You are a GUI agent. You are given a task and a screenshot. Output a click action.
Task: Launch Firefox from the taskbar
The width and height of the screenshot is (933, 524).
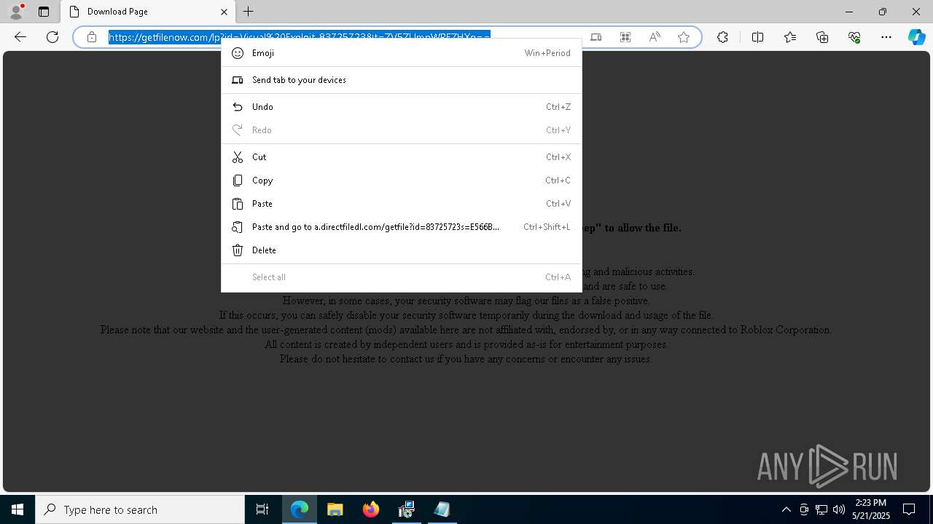point(371,509)
